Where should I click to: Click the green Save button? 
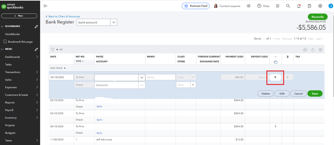click(315, 94)
